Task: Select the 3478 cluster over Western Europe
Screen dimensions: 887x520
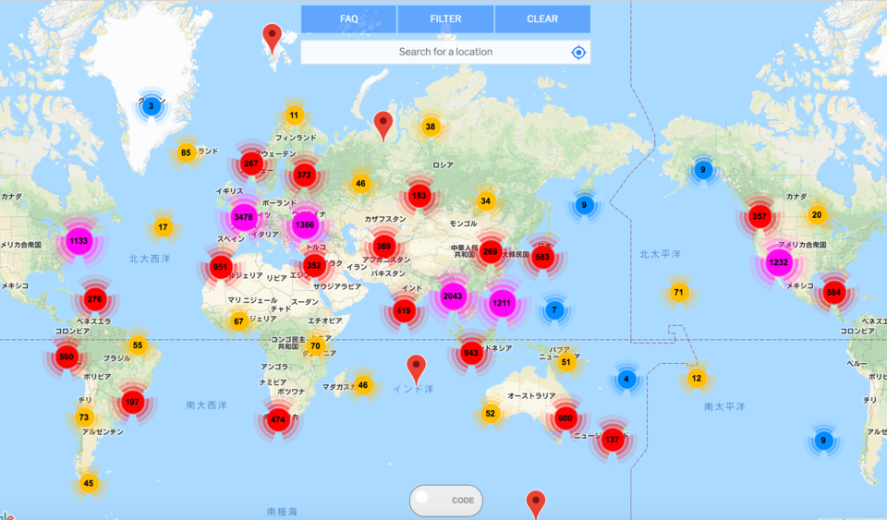Action: 243,217
